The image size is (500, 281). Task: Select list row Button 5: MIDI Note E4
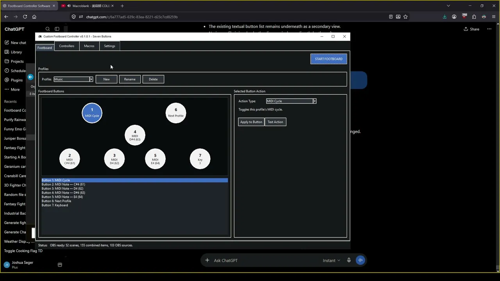[134, 197]
